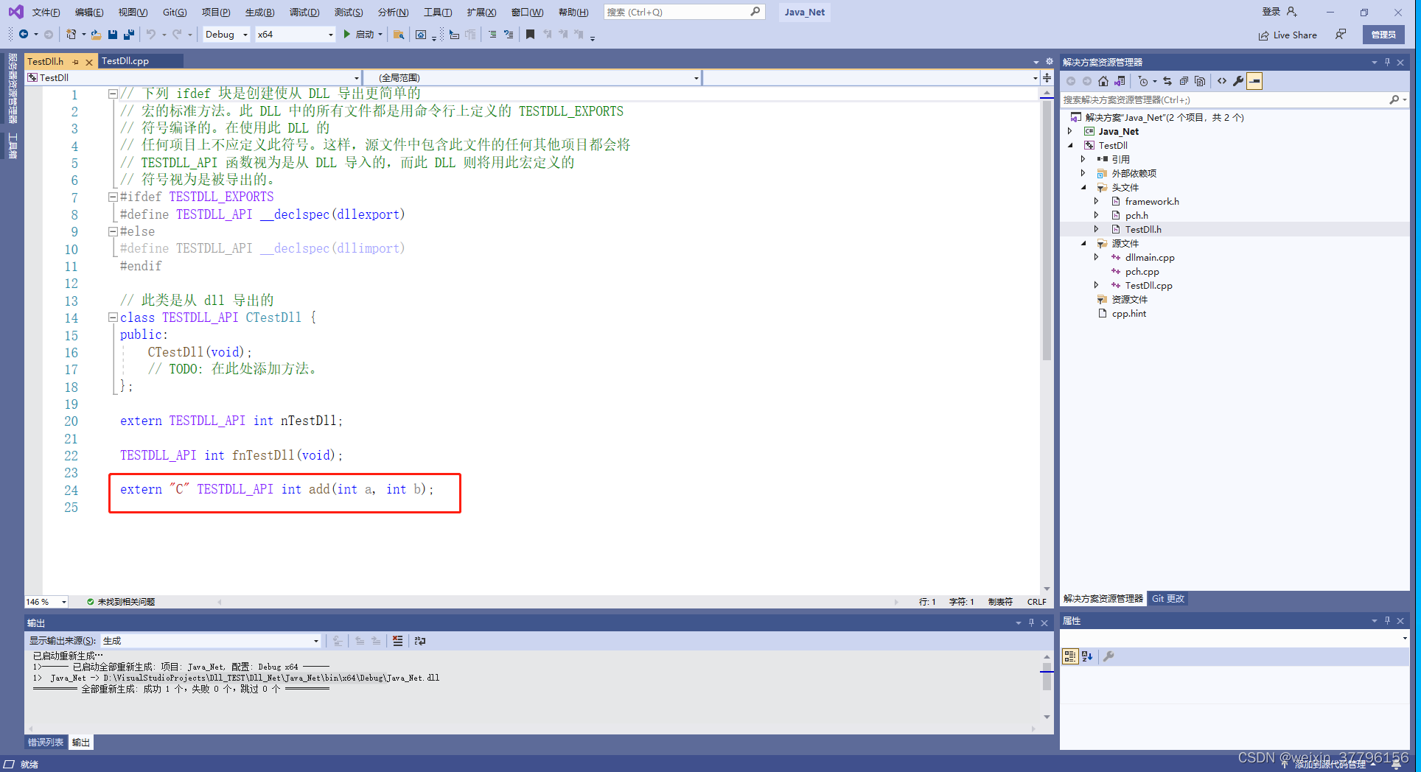Go to Home in Solution Explorer toolbar
Screen dimensions: 1421x772
(1103, 81)
